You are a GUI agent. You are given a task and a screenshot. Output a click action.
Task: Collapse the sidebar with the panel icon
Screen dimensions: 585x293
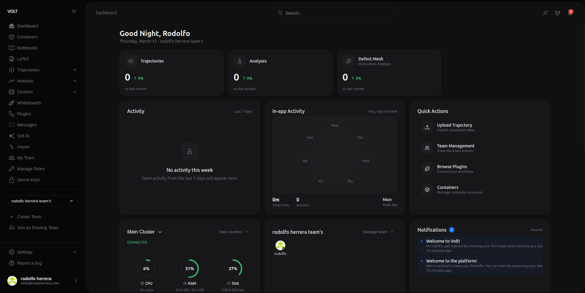[74, 11]
